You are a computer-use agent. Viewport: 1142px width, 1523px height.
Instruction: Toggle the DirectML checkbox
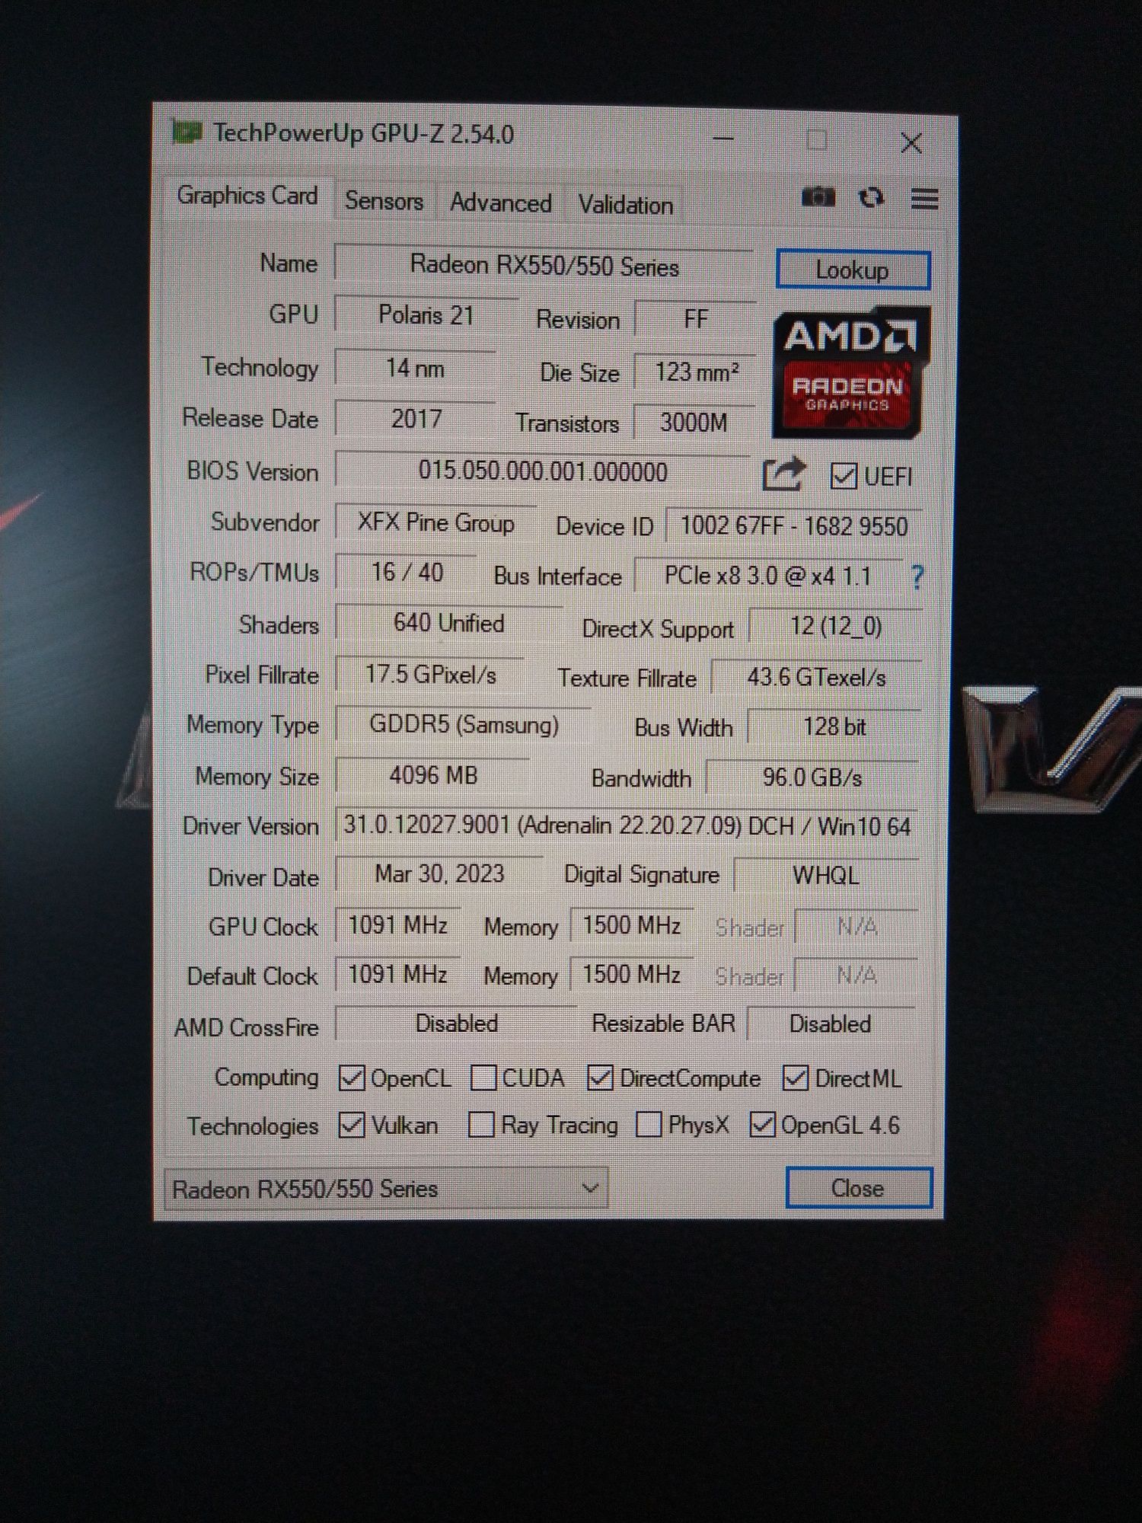click(x=796, y=1078)
